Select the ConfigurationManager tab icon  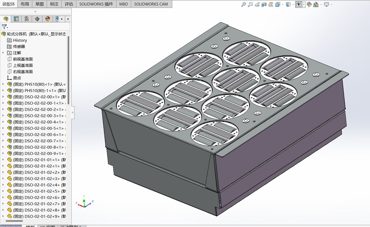pos(27,19)
